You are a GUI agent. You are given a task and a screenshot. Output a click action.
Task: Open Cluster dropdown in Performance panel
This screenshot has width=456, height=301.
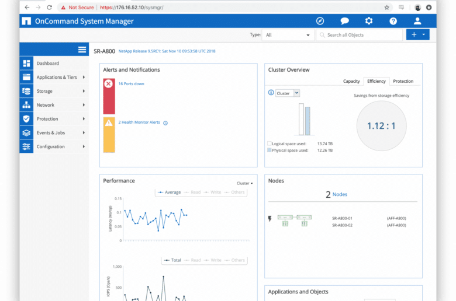[244, 183]
